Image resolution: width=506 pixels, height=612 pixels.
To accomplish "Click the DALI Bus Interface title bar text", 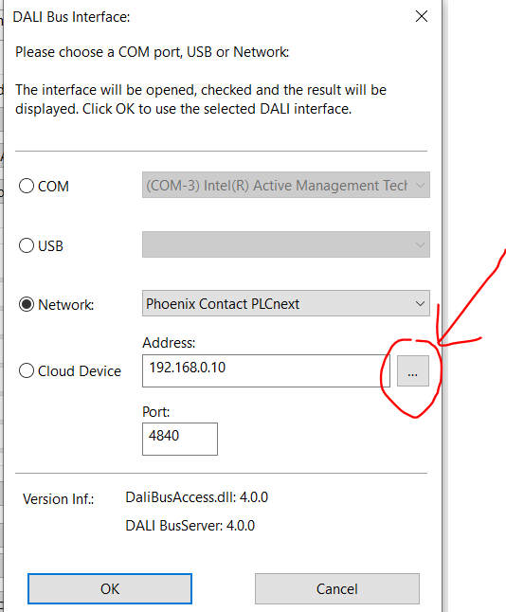I will click(71, 17).
